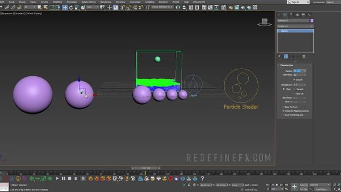Click the Mirror tool icon
Image resolution: width=341 pixels, height=192 pixels.
coord(178,7)
